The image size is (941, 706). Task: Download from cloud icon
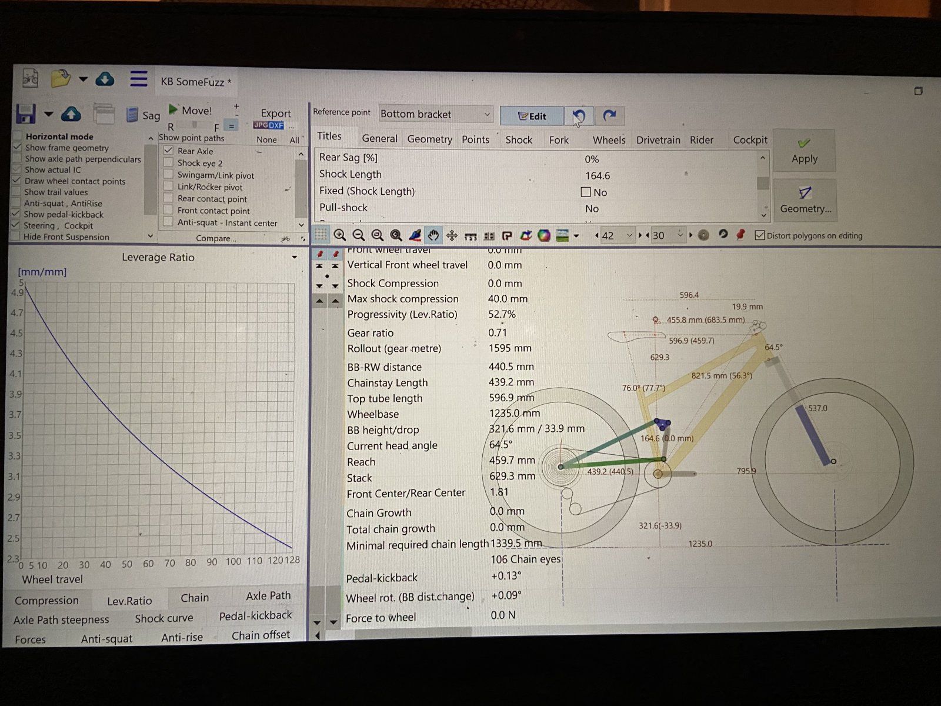[105, 79]
